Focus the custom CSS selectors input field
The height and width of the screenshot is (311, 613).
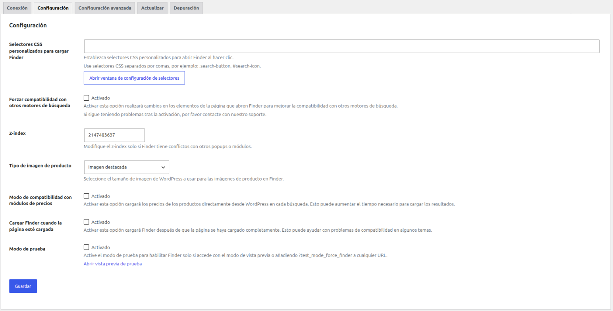341,46
